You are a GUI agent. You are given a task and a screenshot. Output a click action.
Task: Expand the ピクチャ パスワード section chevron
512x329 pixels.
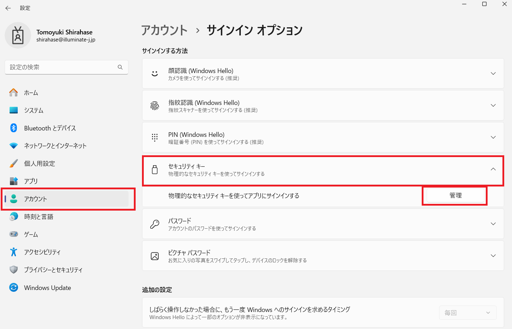tap(493, 256)
